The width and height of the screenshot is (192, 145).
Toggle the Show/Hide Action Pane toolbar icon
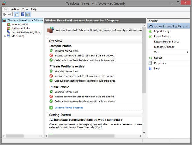(28, 14)
